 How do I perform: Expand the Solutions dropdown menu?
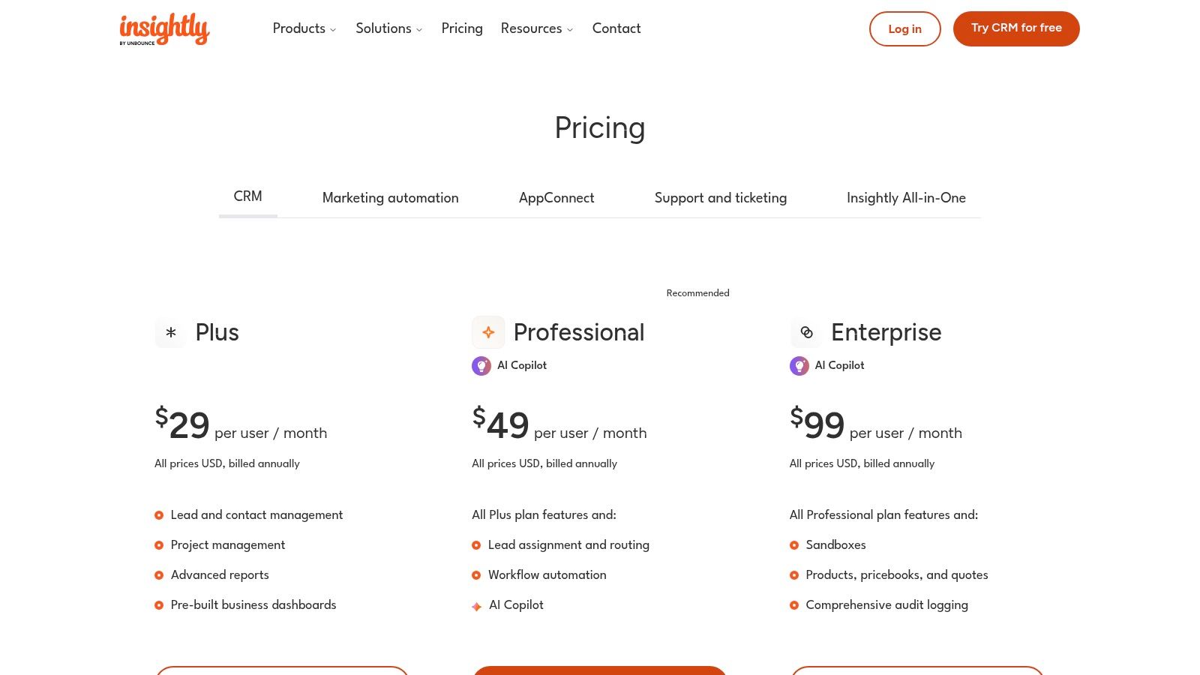click(x=388, y=28)
